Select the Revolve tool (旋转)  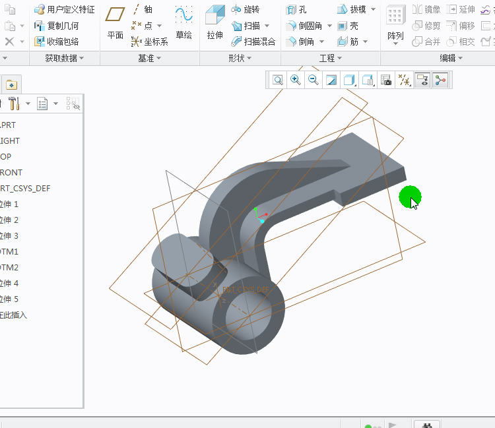click(246, 9)
